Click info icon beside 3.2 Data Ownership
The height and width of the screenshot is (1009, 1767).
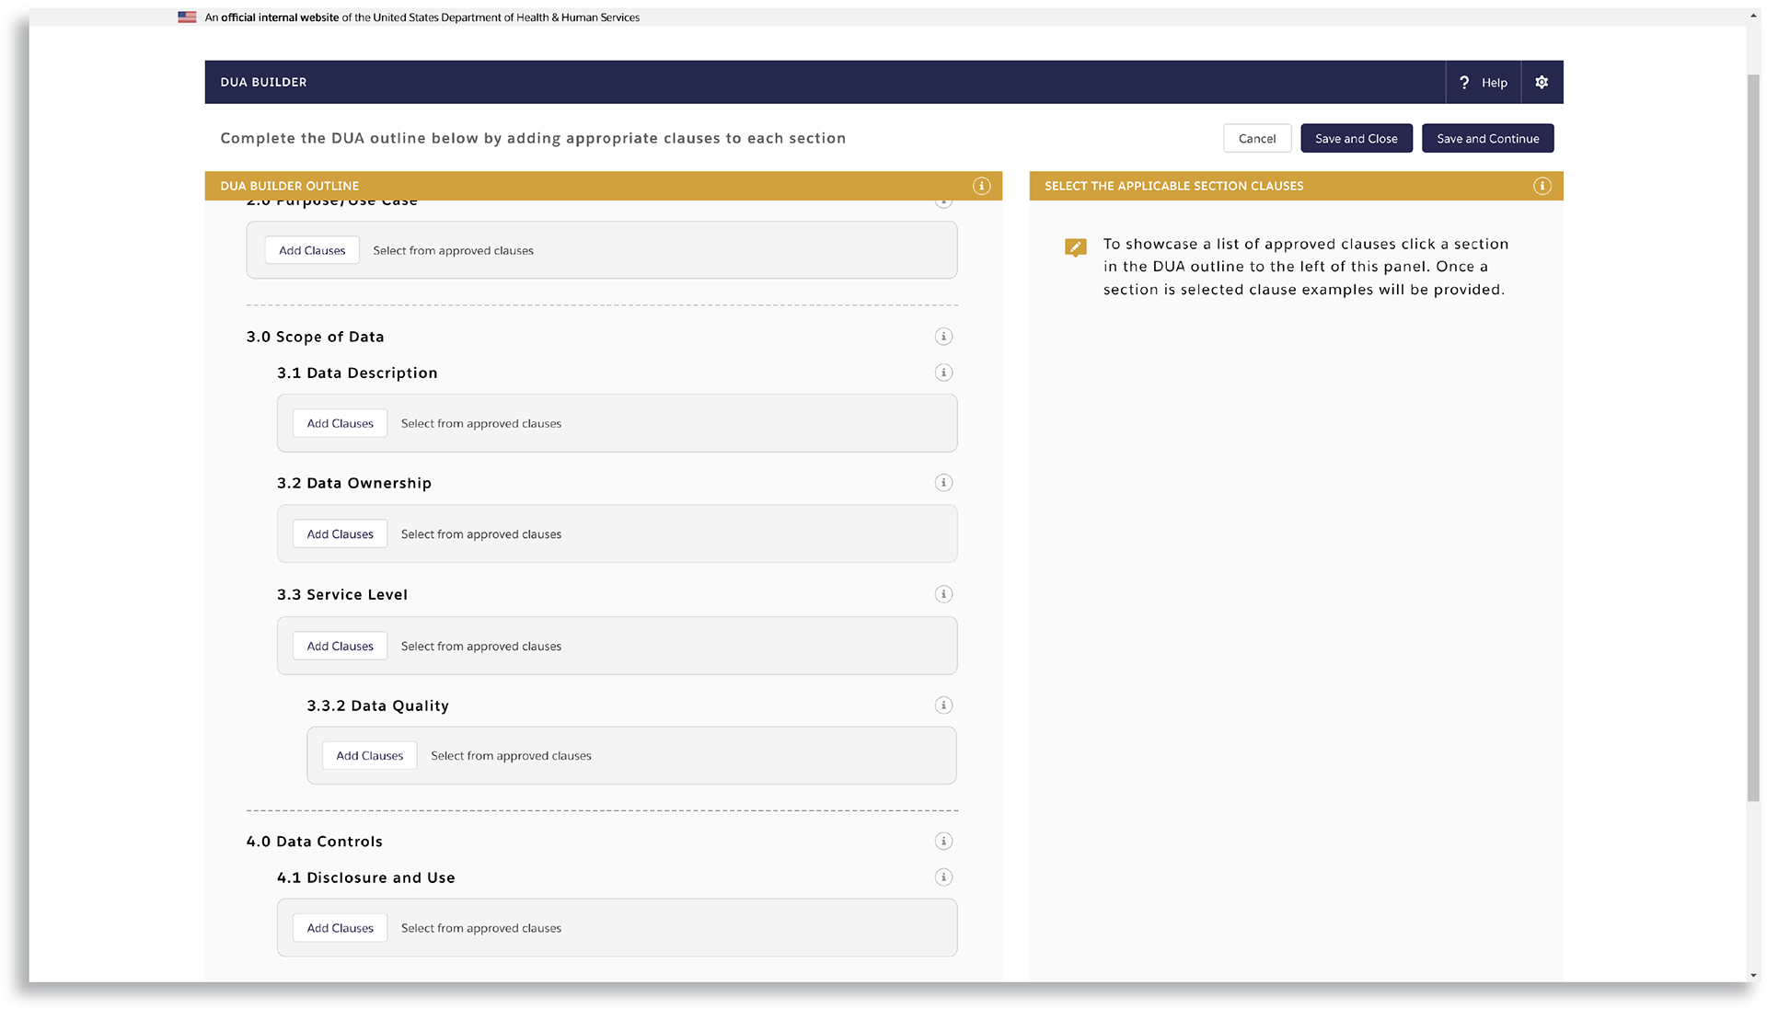tap(943, 483)
